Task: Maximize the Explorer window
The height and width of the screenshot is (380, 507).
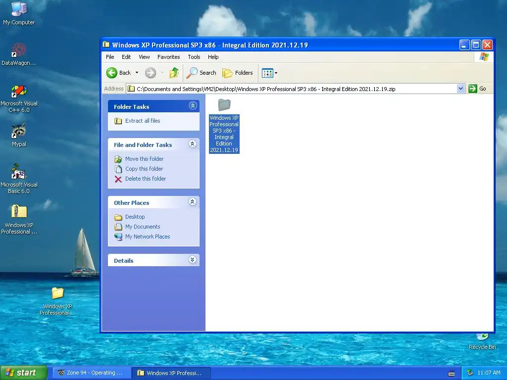Action: (x=476, y=45)
